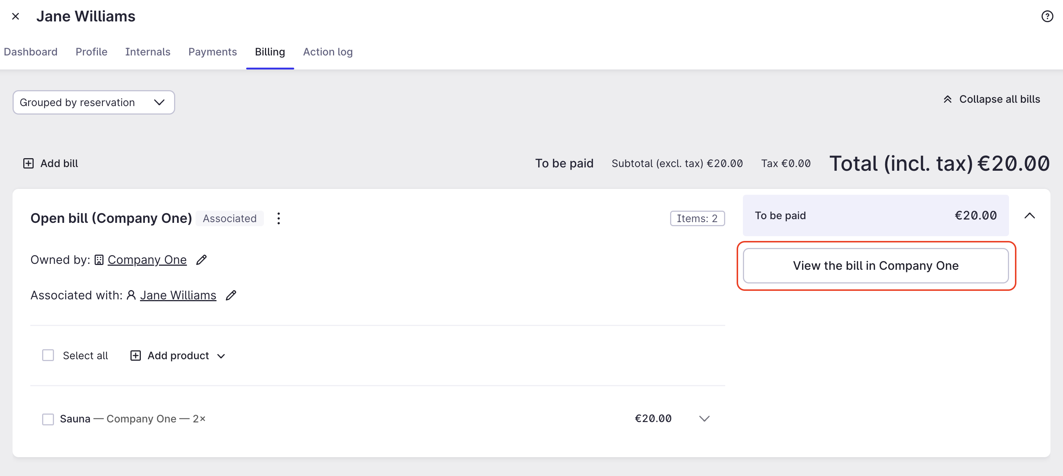This screenshot has height=476, width=1063.
Task: Switch to the Payments tab
Action: [x=213, y=52]
